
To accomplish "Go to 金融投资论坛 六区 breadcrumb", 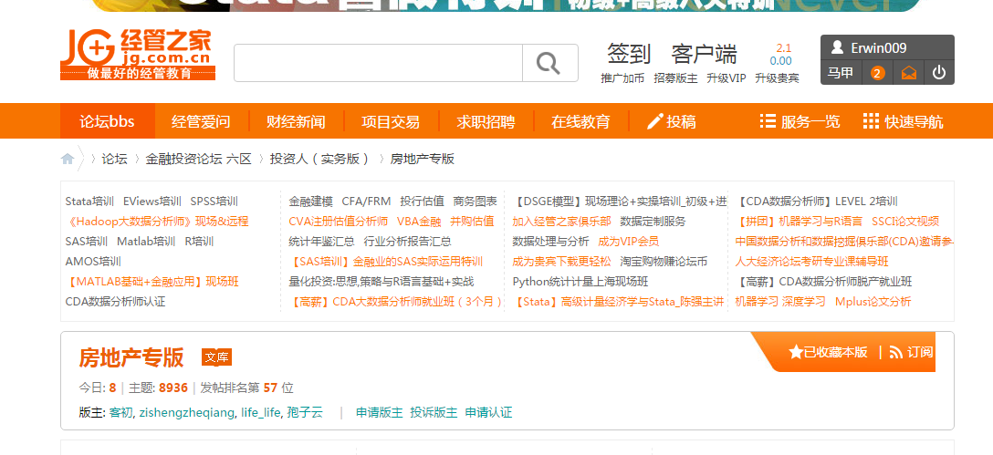I will point(199,159).
